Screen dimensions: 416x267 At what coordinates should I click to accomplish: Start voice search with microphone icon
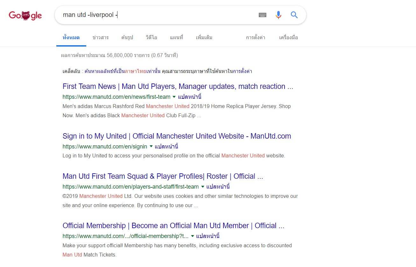[x=278, y=15]
